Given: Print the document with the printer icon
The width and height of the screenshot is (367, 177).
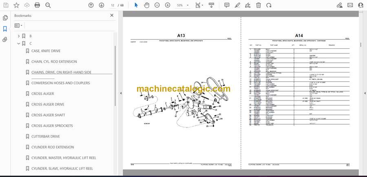Looking at the screenshot, I should pyautogui.click(x=37, y=5).
